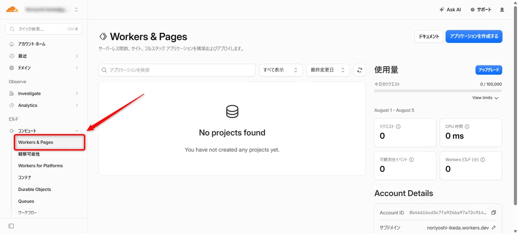Focus the クイック検索 quick search field
Screen dimensions: 518x234
44,29
